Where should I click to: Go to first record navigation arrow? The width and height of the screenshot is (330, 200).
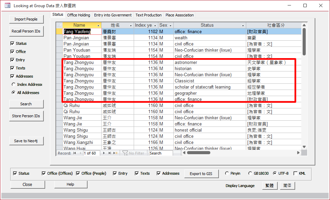coord(75,153)
